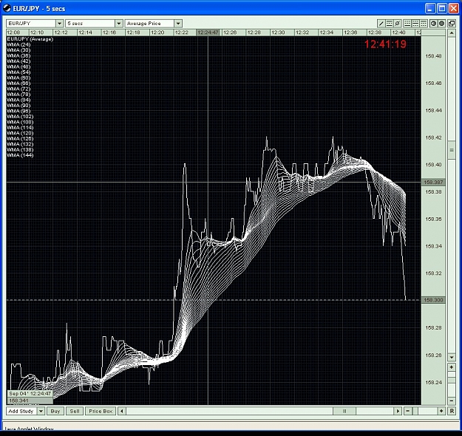Click the Add Study button
The image size is (462, 436).
21,411
